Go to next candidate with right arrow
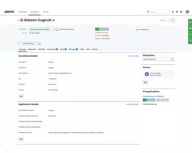 click(173, 20)
